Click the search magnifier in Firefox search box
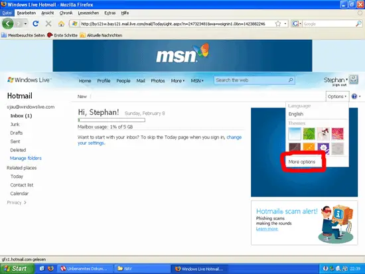Viewport: 365px width, 274px height. point(358,24)
